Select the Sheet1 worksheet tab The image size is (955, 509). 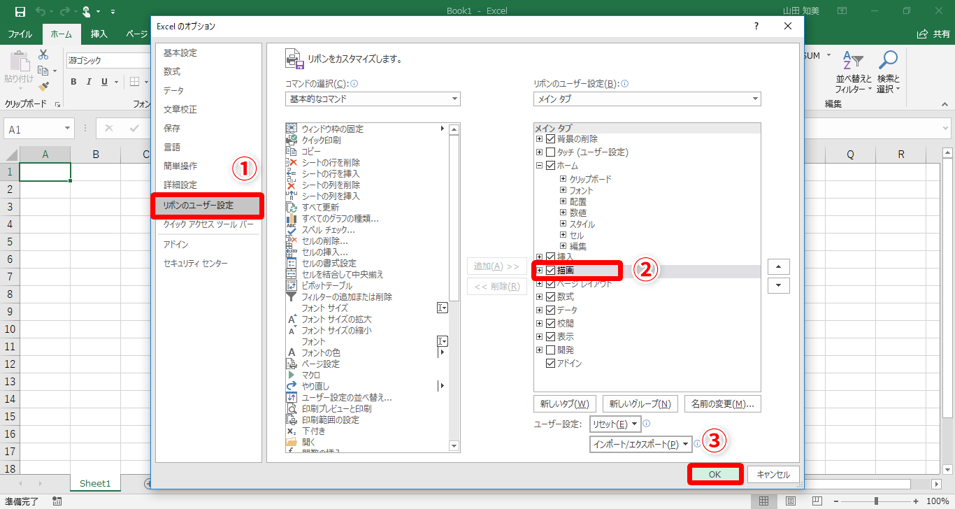click(95, 483)
